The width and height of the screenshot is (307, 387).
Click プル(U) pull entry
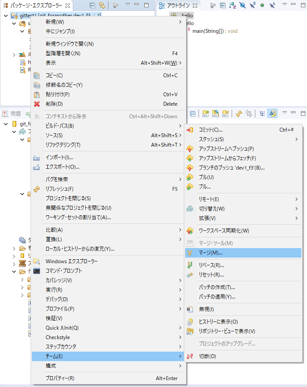tap(243, 177)
